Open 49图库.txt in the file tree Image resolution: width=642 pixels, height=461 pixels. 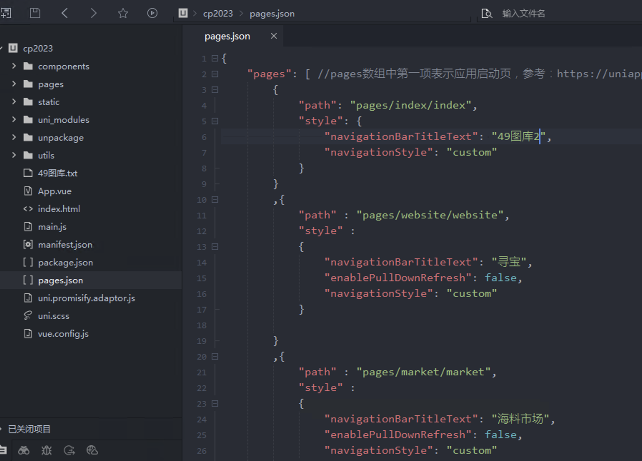(58, 173)
